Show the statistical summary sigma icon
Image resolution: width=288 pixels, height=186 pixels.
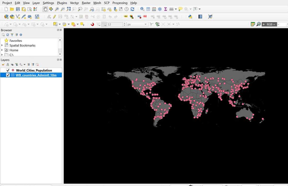pyautogui.click(x=165, y=9)
